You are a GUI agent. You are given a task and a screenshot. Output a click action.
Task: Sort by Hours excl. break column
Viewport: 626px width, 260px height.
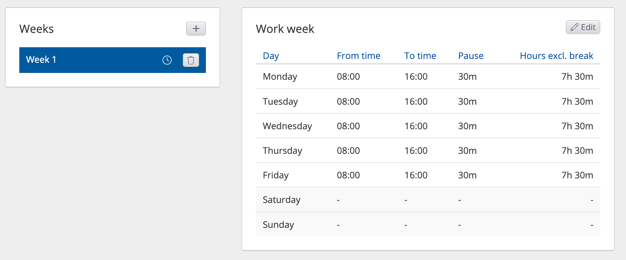click(556, 56)
